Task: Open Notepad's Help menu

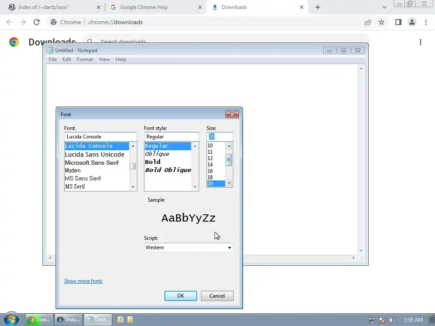Action: coord(121,59)
